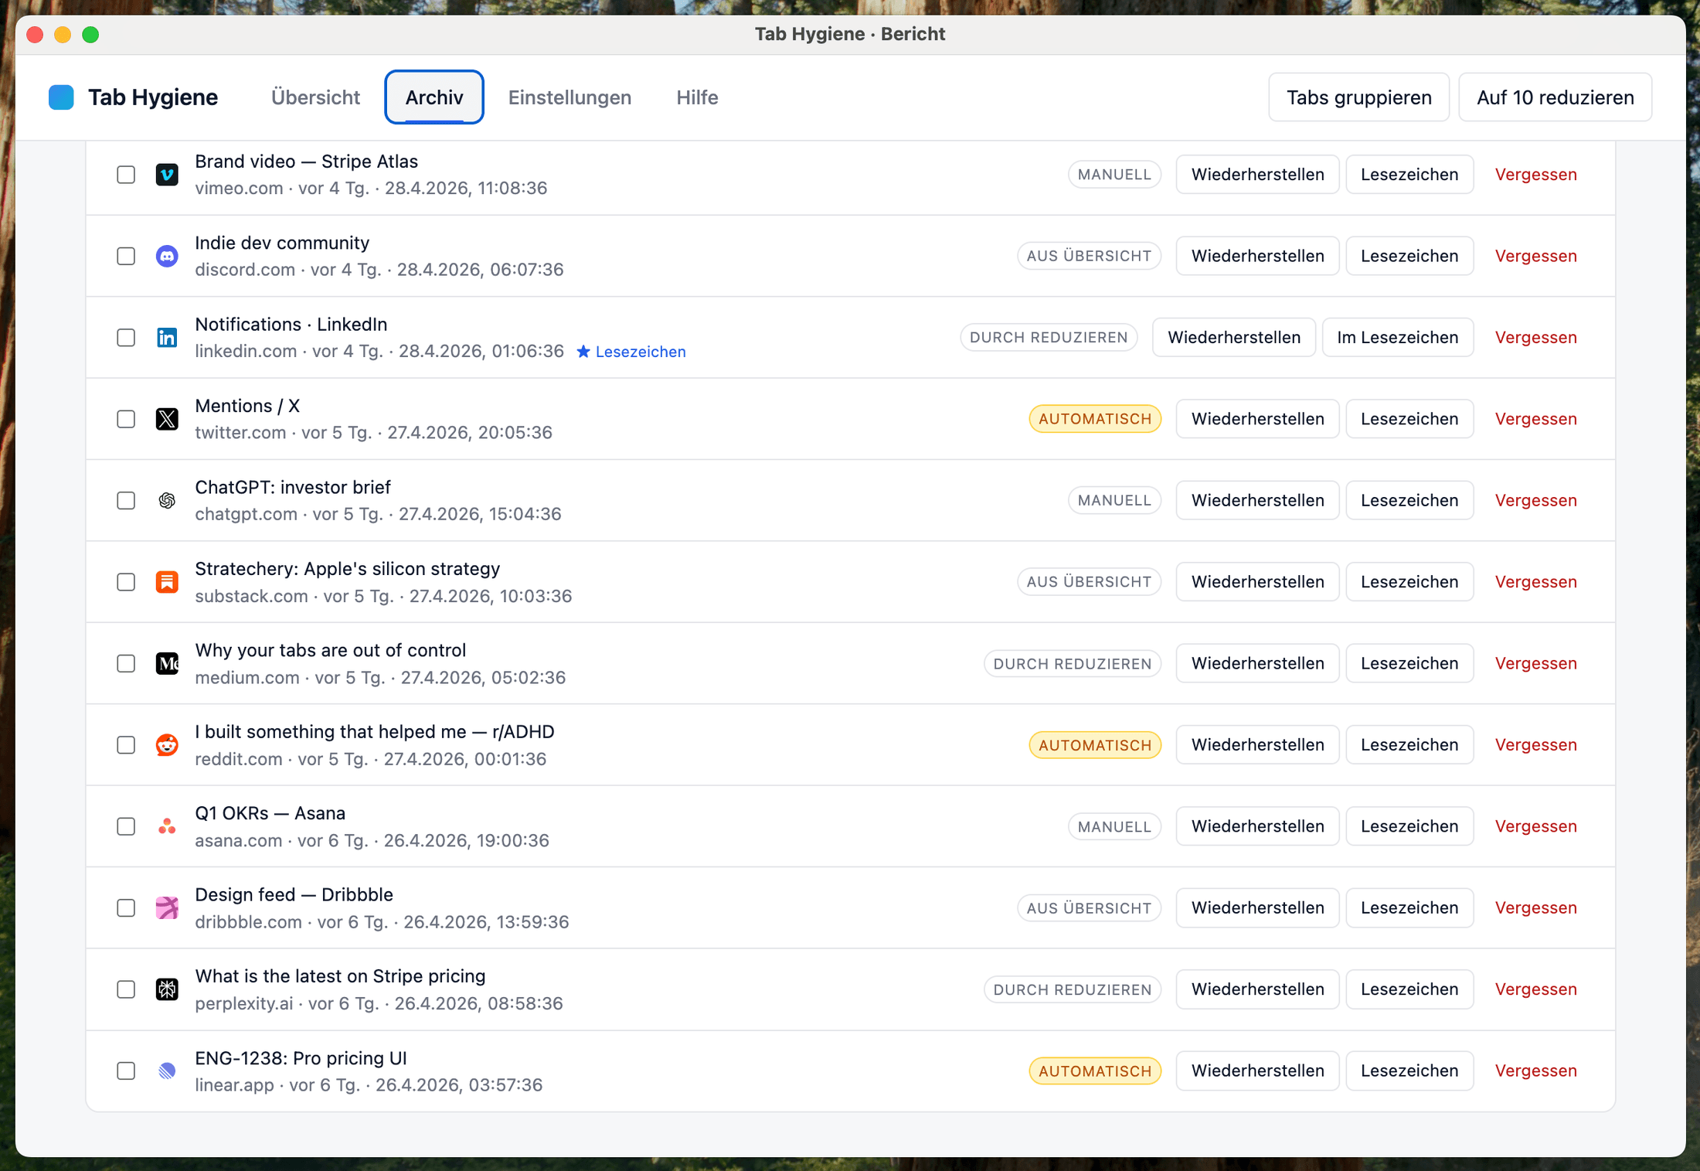
Task: Click the Tab Hygiene blue logo icon
Action: point(61,97)
